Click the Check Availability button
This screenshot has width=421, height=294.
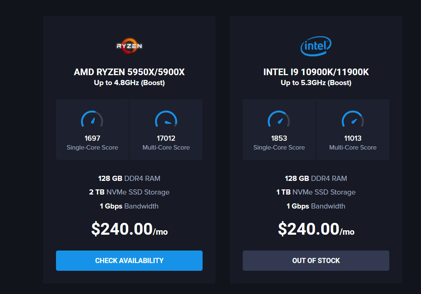pyautogui.click(x=129, y=260)
